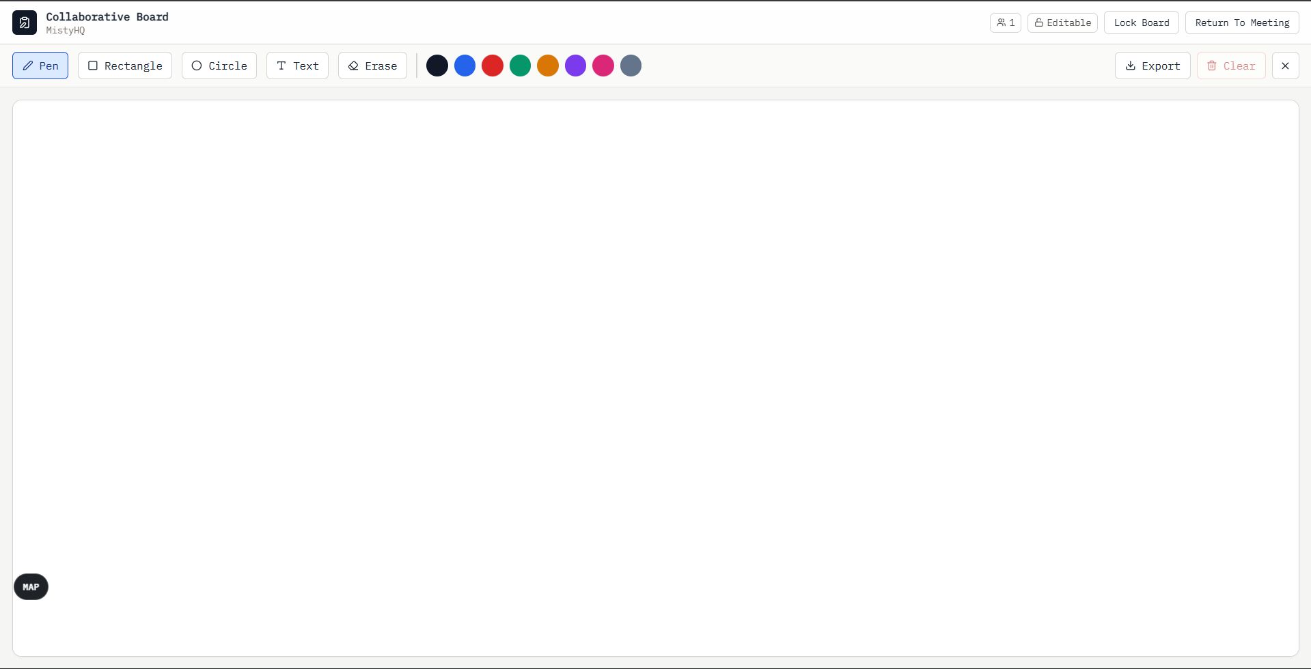The image size is (1311, 669).
Task: Click the Collaborative Board title text
Action: [107, 16]
